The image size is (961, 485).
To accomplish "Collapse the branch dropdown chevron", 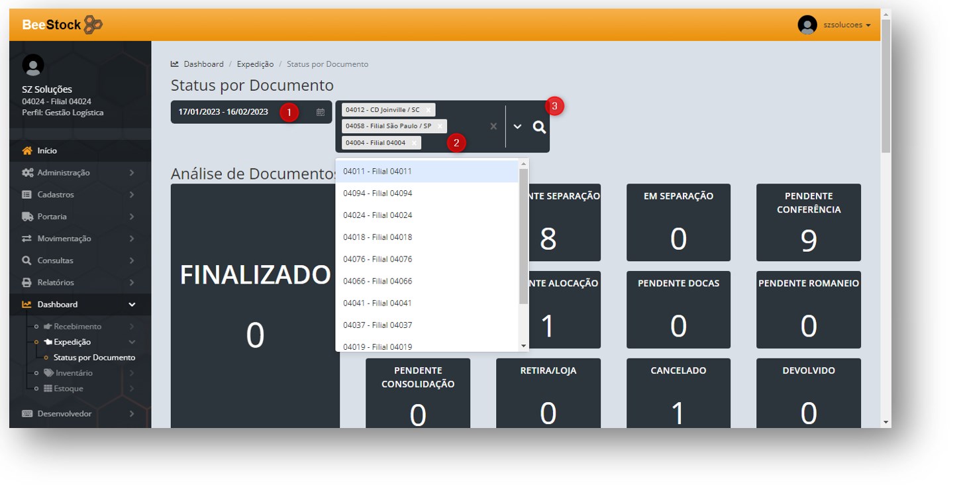I will pyautogui.click(x=517, y=127).
